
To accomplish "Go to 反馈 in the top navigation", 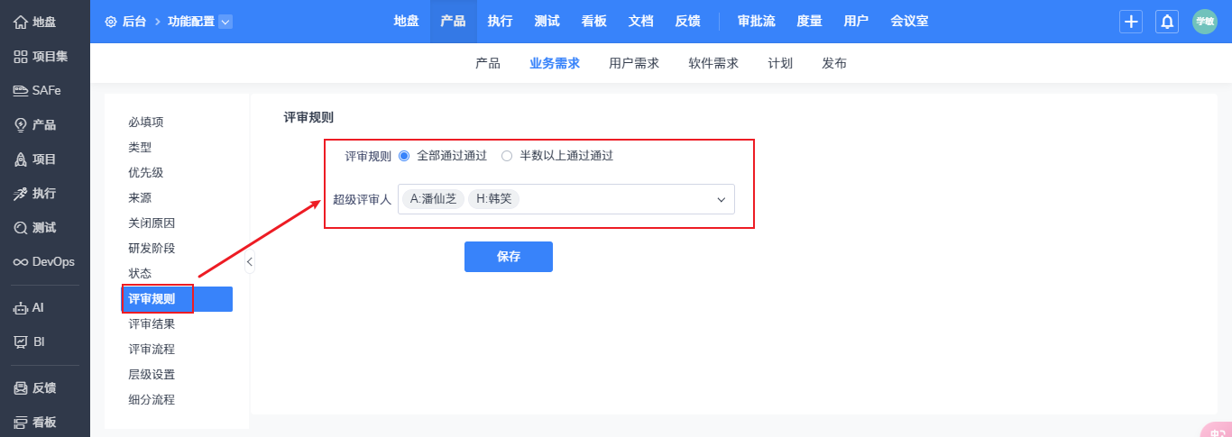I will pyautogui.click(x=687, y=22).
